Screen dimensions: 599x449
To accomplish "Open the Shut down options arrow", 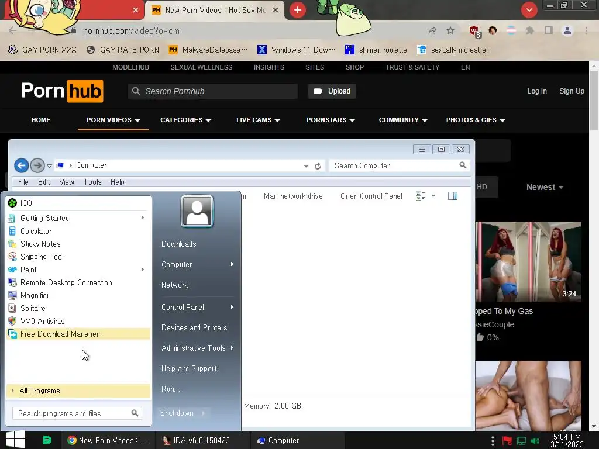I will coord(203,413).
